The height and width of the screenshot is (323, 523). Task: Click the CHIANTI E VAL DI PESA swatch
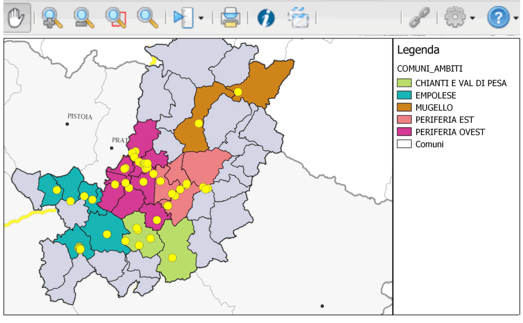(404, 83)
